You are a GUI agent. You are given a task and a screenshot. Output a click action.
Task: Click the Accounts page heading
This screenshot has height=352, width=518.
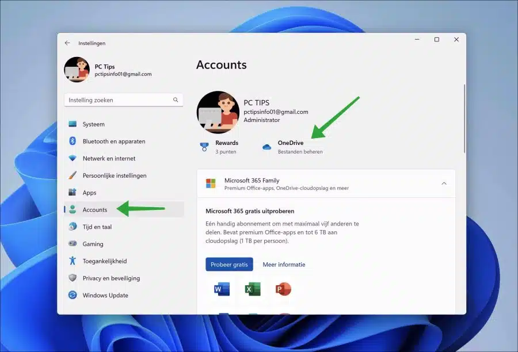point(222,65)
